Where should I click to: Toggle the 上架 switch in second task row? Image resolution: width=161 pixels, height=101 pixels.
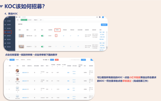(x=35, y=47)
